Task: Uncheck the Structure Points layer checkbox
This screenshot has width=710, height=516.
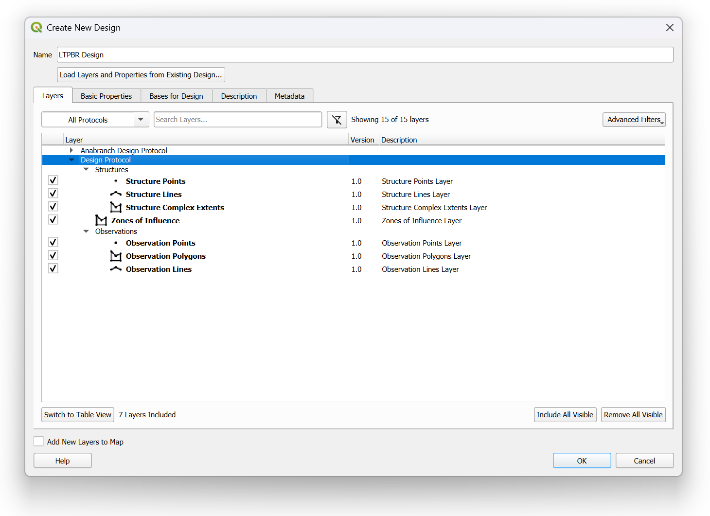Action: click(53, 180)
